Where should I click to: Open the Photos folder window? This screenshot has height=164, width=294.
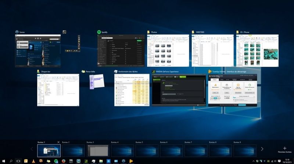pos(166,51)
